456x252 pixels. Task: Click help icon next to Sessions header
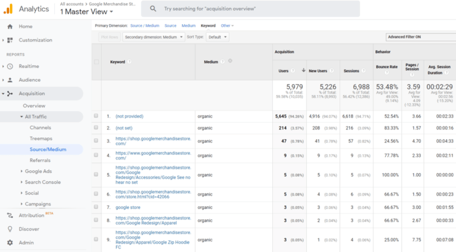pyautogui.click(x=363, y=71)
